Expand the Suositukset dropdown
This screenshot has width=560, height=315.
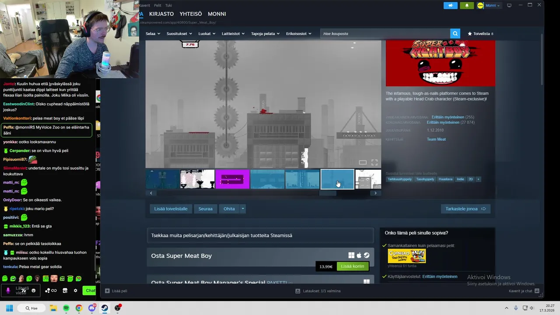tap(179, 34)
